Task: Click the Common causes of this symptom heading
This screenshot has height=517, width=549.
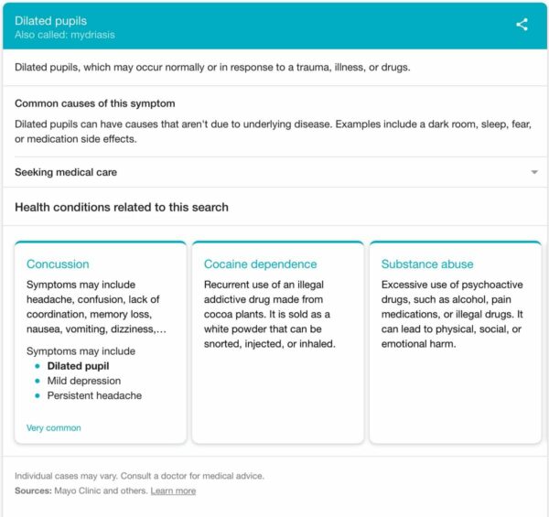Action: pos(94,103)
